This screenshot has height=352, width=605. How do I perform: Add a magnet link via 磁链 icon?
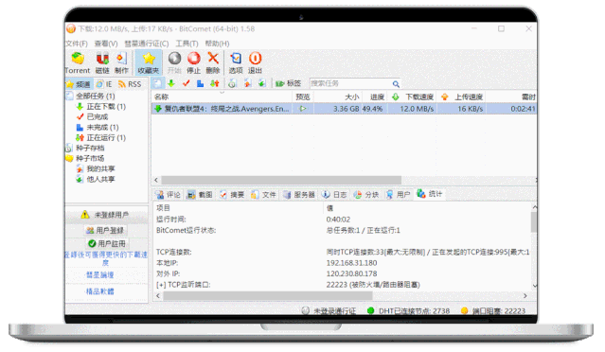[x=102, y=63]
